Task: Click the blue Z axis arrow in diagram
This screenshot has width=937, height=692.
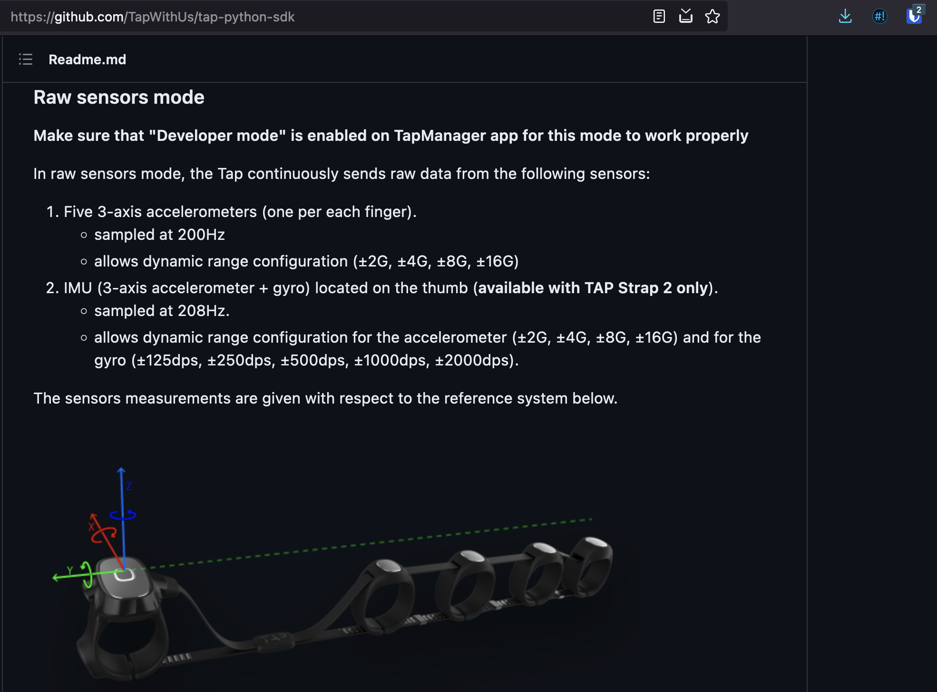Action: [122, 490]
